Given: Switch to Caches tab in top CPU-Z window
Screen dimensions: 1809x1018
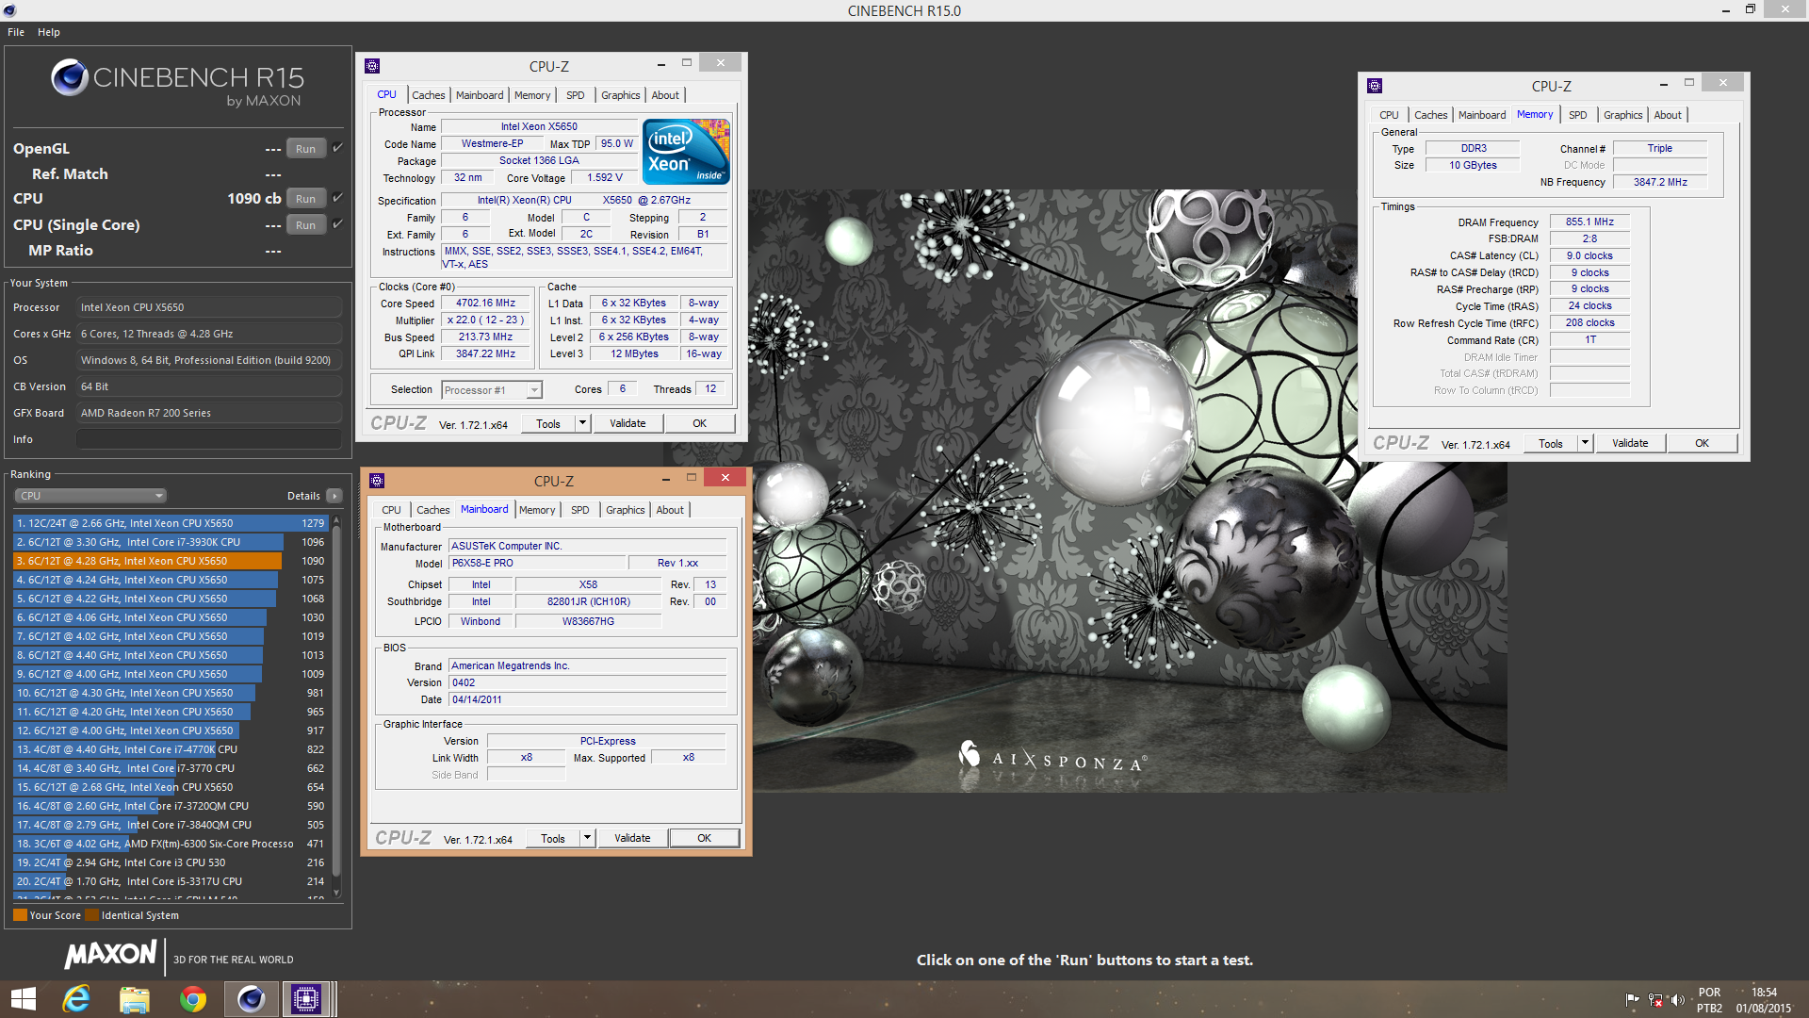Looking at the screenshot, I should (429, 95).
